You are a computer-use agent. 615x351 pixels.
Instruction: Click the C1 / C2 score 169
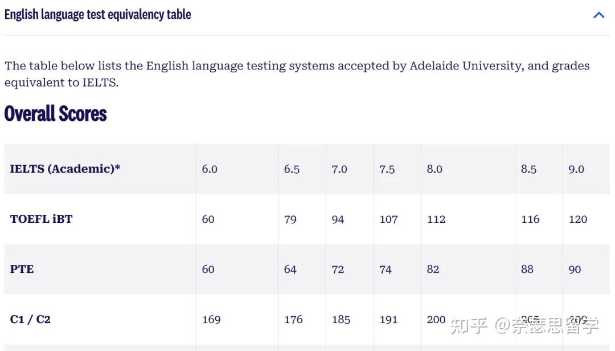(211, 320)
